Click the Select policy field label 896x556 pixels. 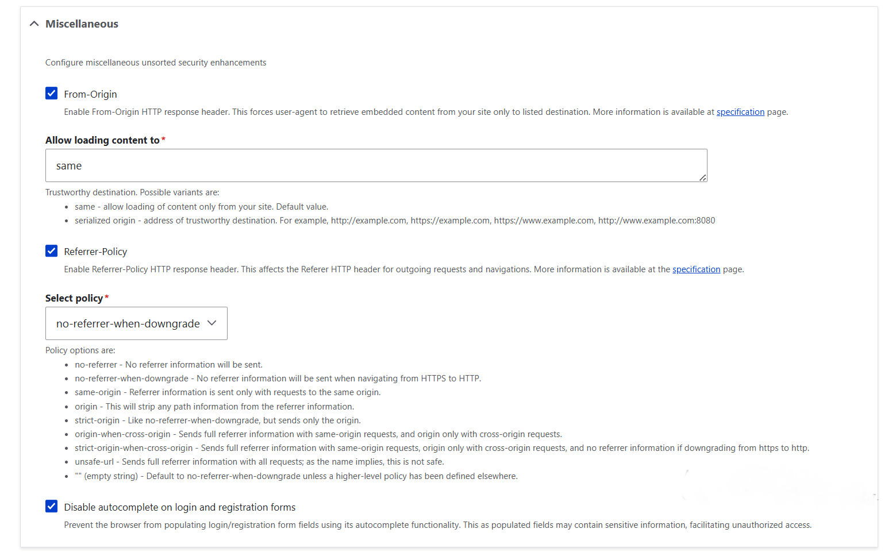tap(74, 298)
